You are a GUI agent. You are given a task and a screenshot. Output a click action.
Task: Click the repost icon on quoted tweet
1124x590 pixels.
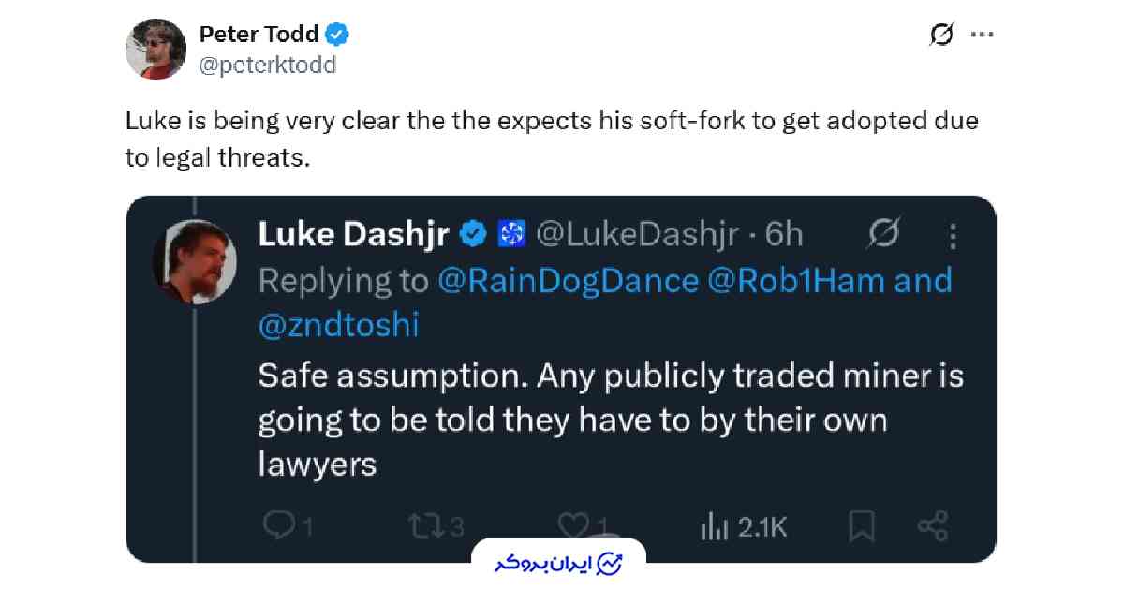(x=428, y=526)
